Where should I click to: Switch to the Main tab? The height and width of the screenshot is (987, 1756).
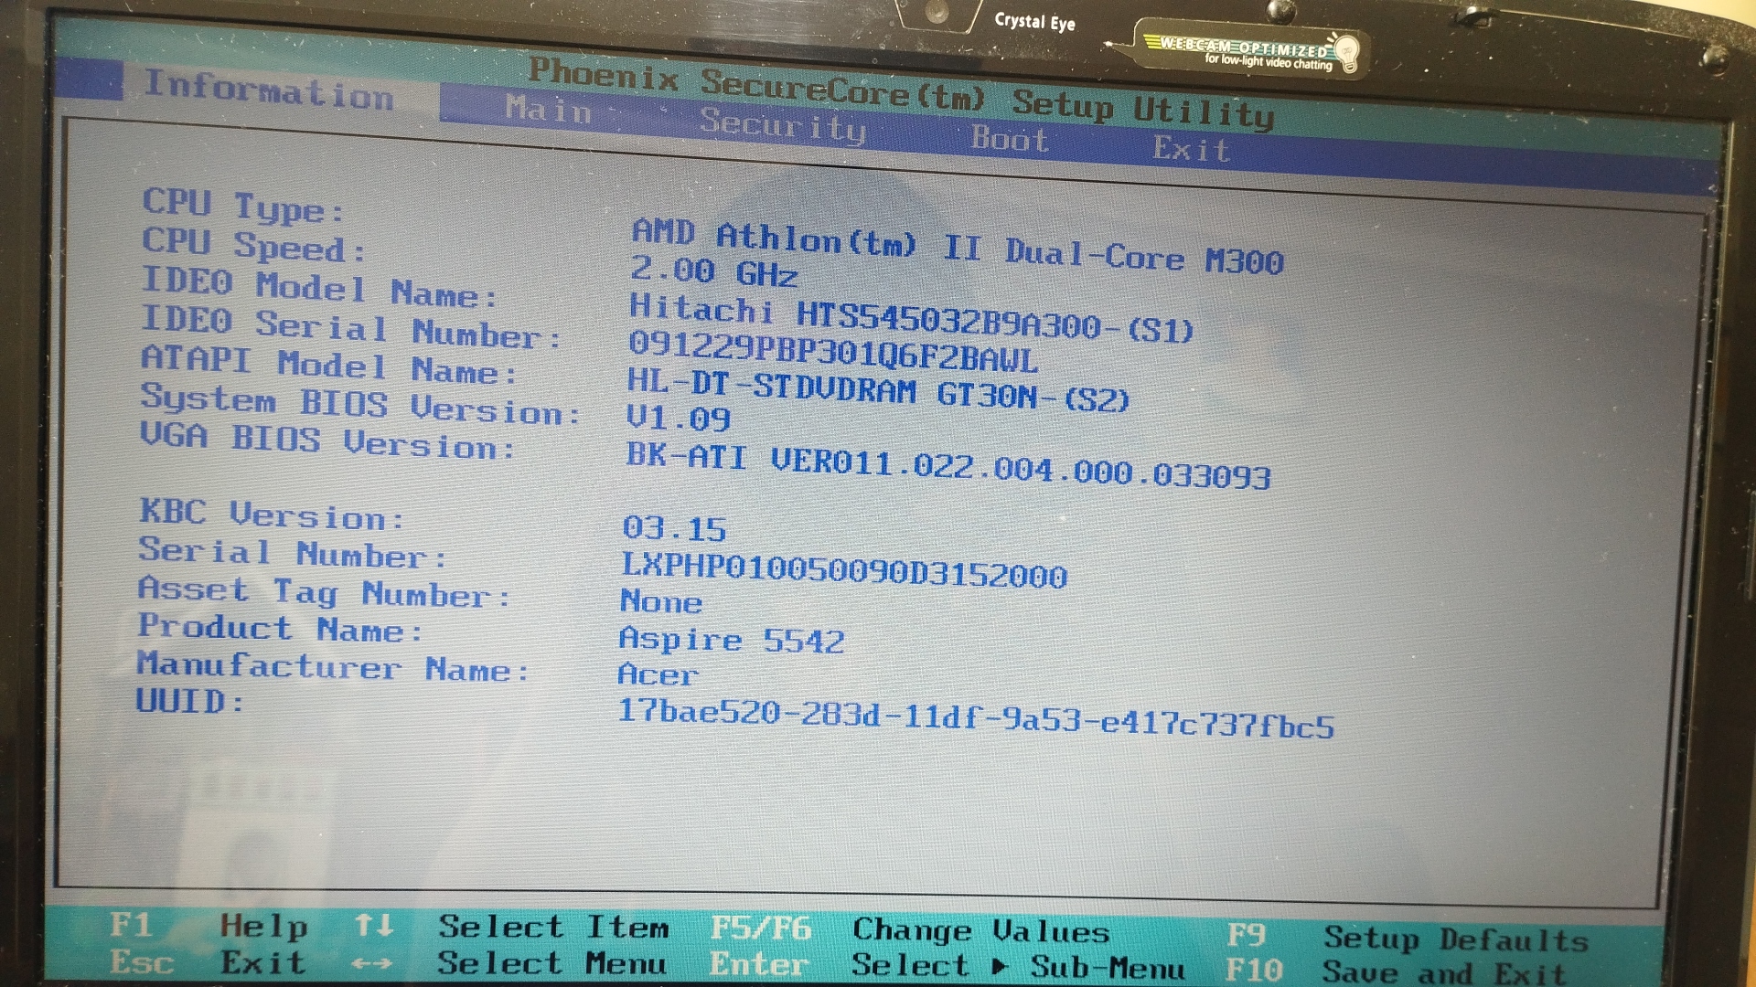point(548,111)
